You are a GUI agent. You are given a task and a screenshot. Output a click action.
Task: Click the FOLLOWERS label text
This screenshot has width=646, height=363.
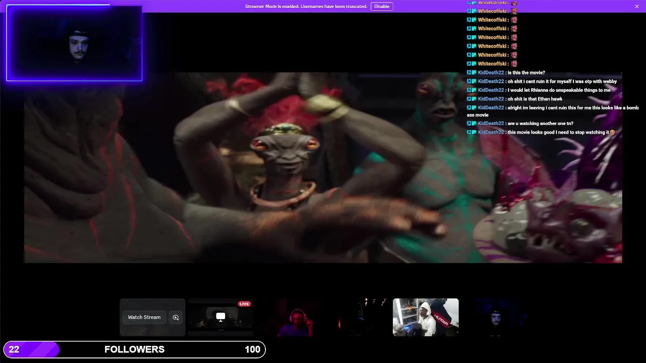pos(134,349)
